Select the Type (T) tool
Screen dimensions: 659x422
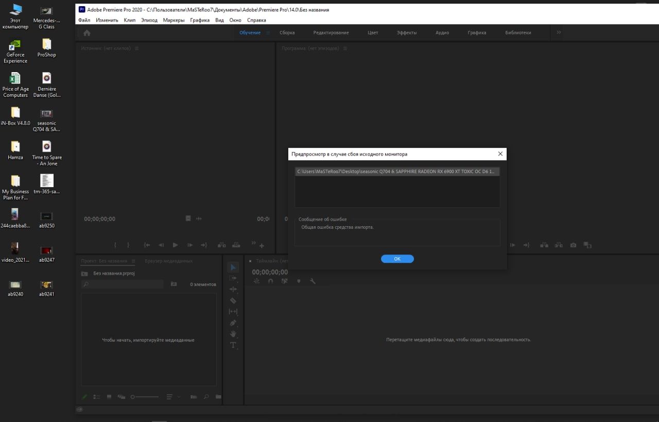pos(233,345)
